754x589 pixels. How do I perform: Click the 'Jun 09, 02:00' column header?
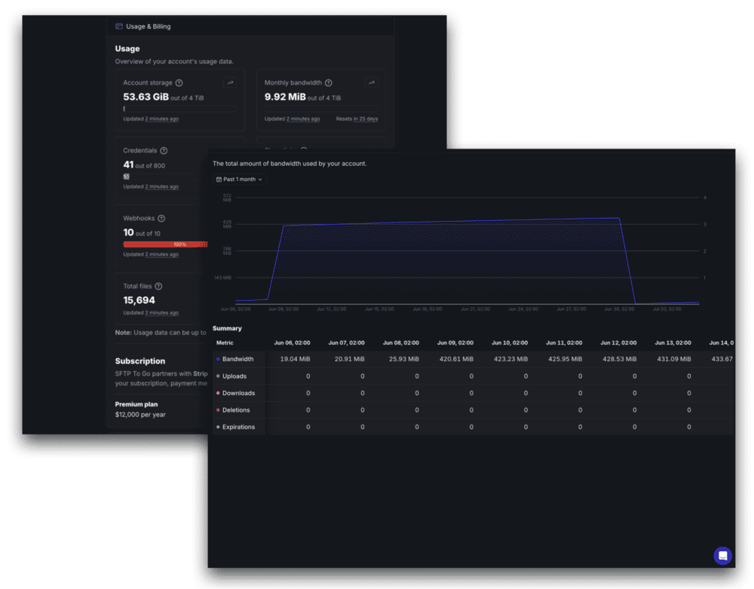coord(455,343)
